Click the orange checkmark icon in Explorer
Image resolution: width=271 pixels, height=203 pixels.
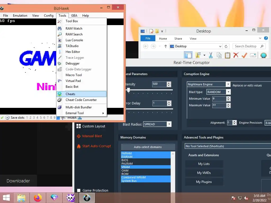pyautogui.click(x=244, y=55)
